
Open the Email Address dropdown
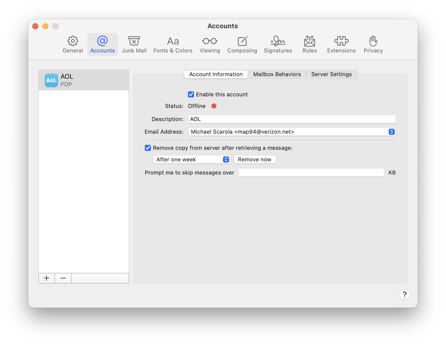[x=292, y=132]
